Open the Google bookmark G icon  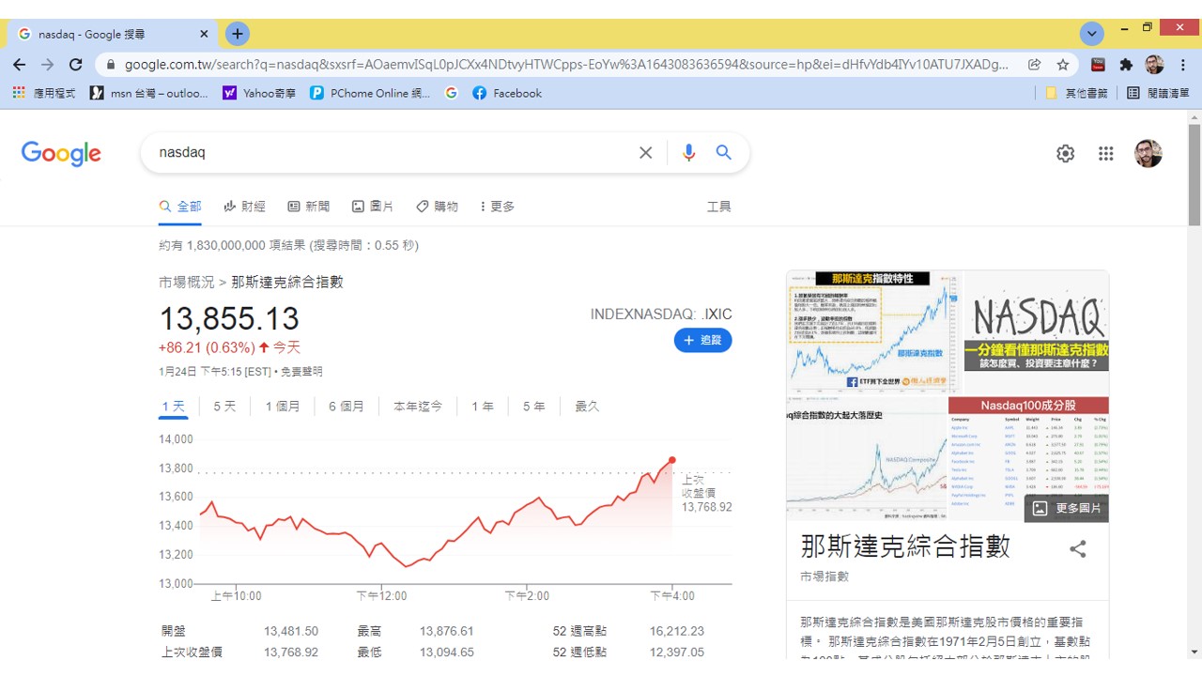pos(452,93)
